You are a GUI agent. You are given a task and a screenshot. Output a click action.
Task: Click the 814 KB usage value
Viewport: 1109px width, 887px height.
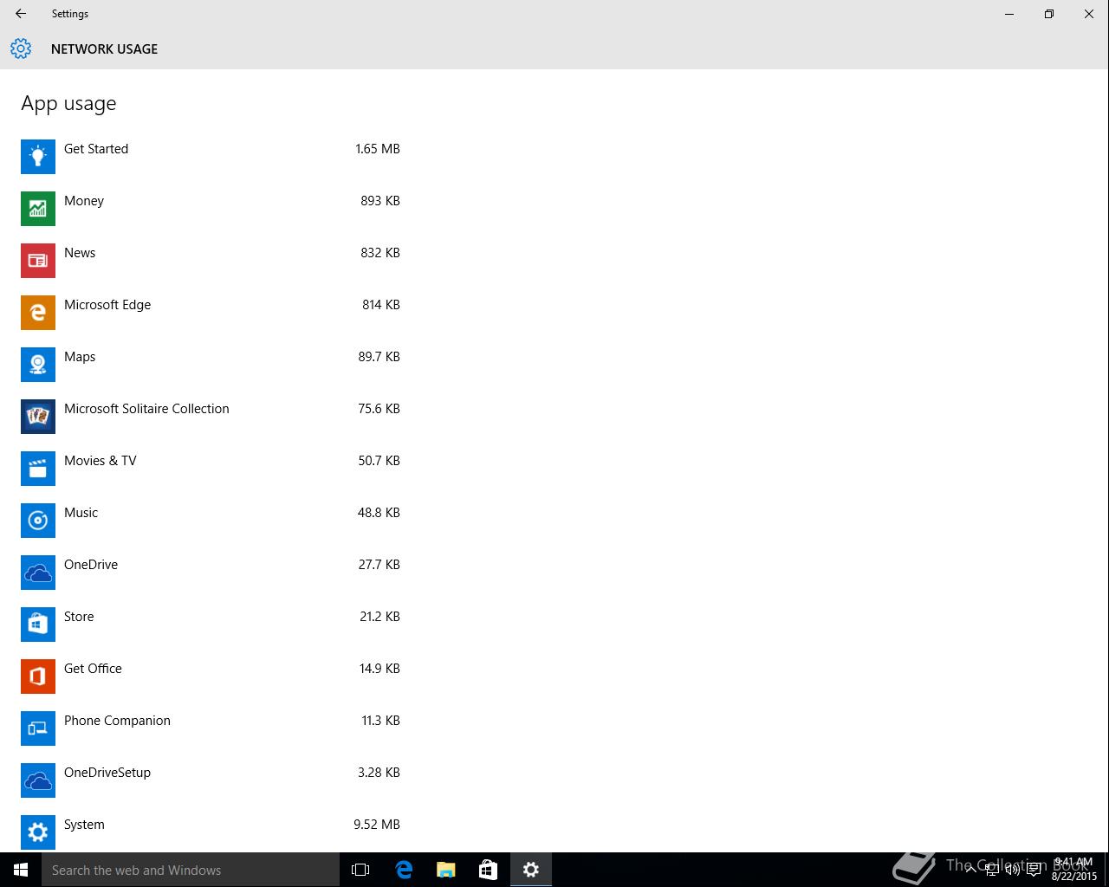(381, 305)
